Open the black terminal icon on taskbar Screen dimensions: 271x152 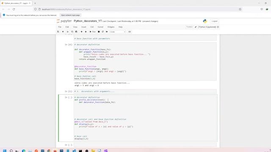click(x=80, y=151)
